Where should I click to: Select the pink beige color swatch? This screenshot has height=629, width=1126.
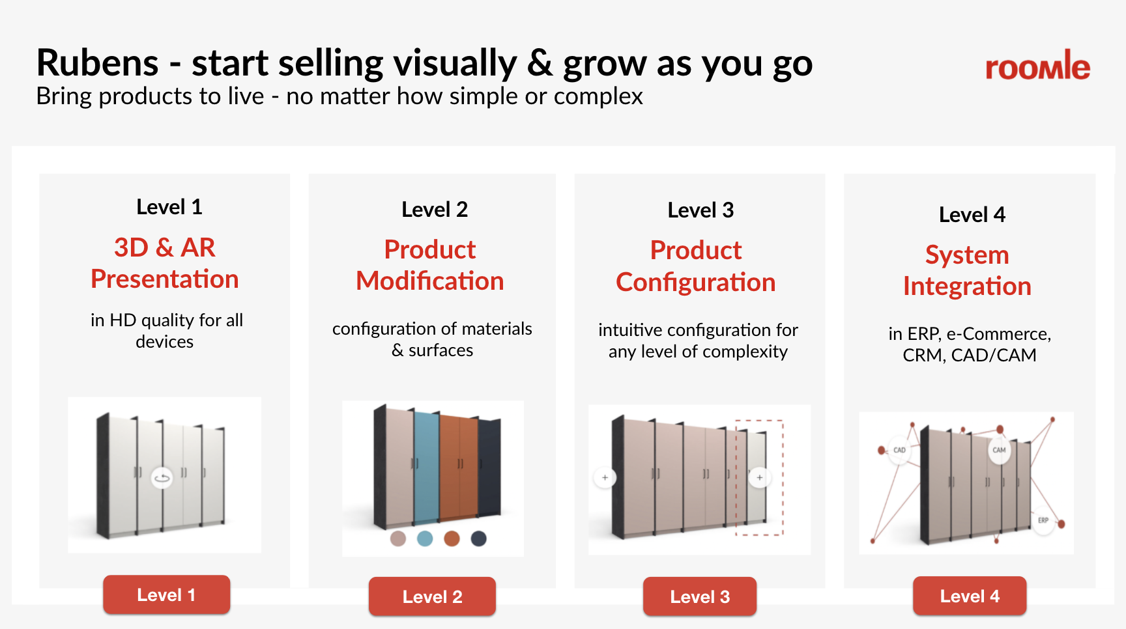(x=398, y=538)
